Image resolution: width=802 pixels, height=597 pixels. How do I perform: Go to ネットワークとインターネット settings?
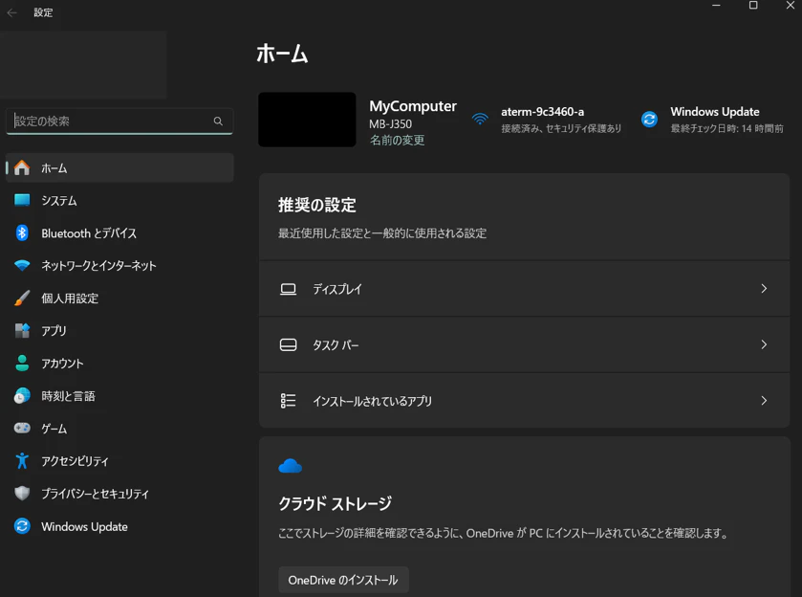point(119,265)
